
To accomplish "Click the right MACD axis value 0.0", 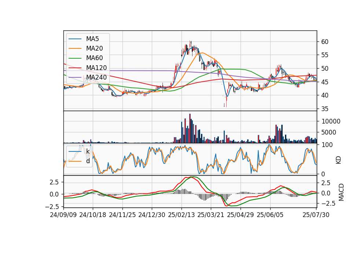I will [x=326, y=193].
